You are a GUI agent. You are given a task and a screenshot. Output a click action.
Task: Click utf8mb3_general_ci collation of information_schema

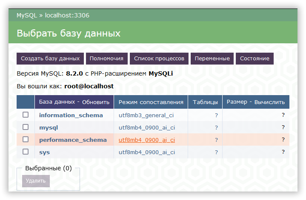tap(146, 115)
